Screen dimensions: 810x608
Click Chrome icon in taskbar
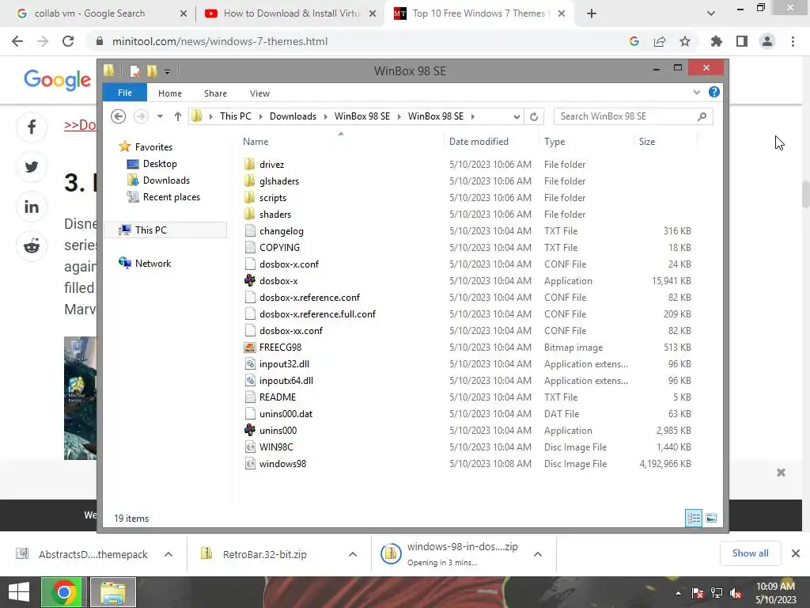pos(63,592)
